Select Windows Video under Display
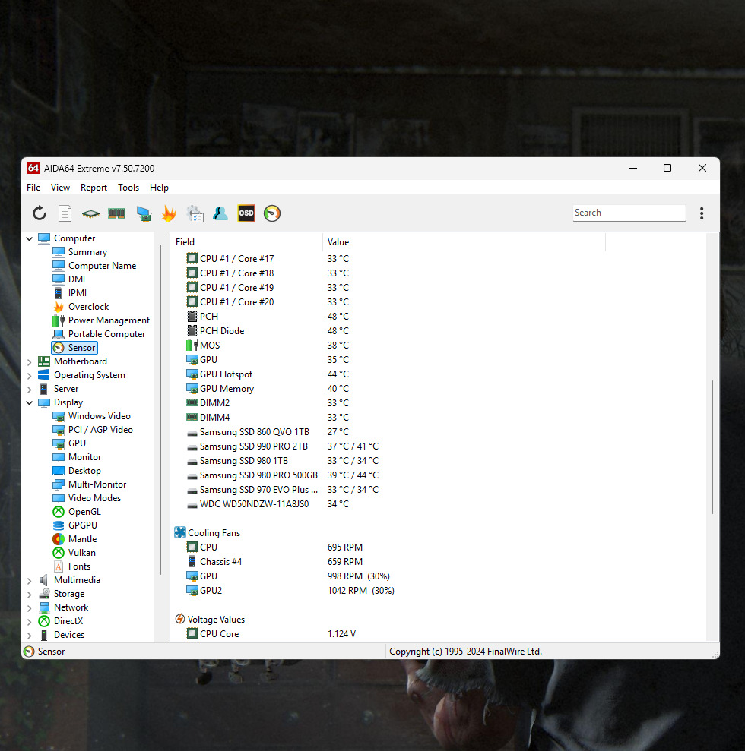The width and height of the screenshot is (745, 751). (100, 416)
